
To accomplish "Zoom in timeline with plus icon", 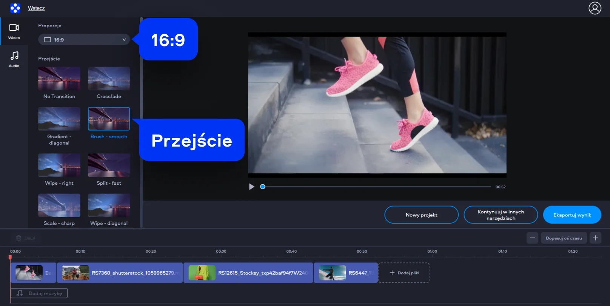I will (595, 238).
